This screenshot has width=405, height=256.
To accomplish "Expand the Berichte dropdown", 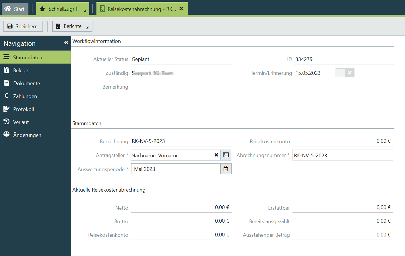I will point(72,26).
